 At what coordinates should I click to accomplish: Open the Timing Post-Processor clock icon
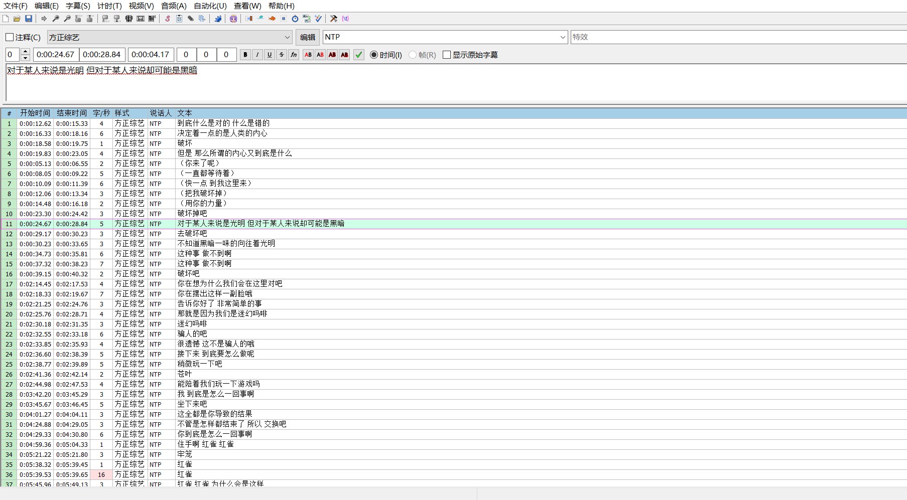tap(295, 19)
